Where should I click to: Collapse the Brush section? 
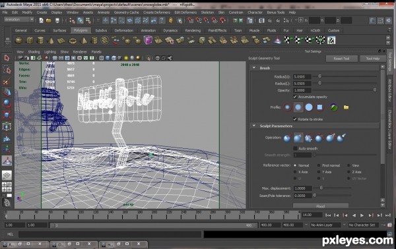254,68
